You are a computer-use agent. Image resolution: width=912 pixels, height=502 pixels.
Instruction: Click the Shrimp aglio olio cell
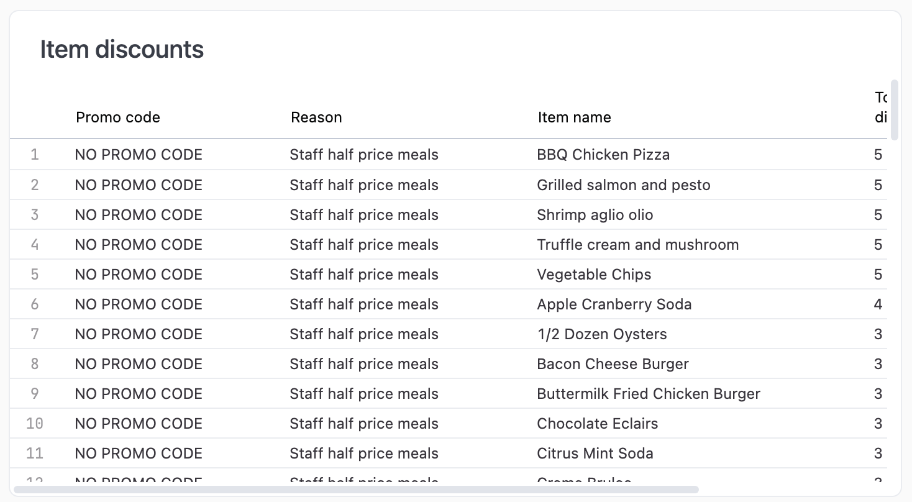click(595, 214)
